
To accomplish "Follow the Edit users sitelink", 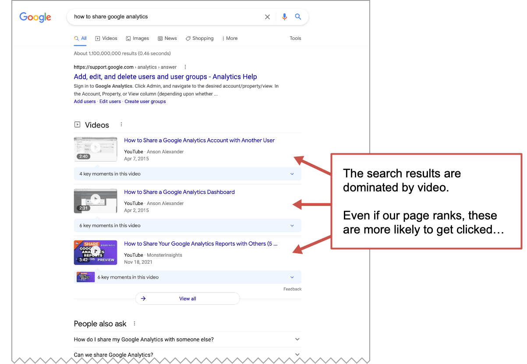I will (x=110, y=102).
